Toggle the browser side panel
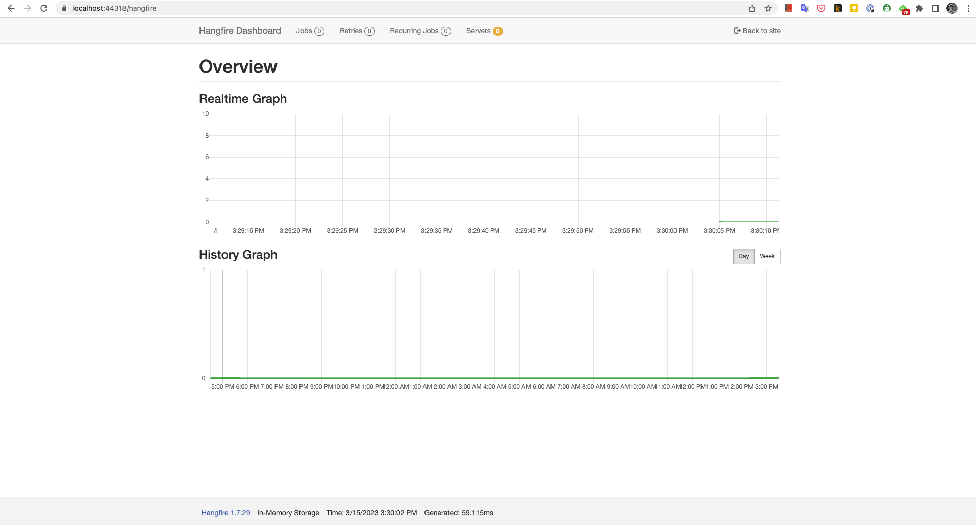This screenshot has height=525, width=976. (x=936, y=8)
